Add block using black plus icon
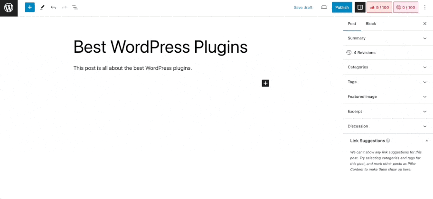Viewport: 433px width, 199px height. 265,83
